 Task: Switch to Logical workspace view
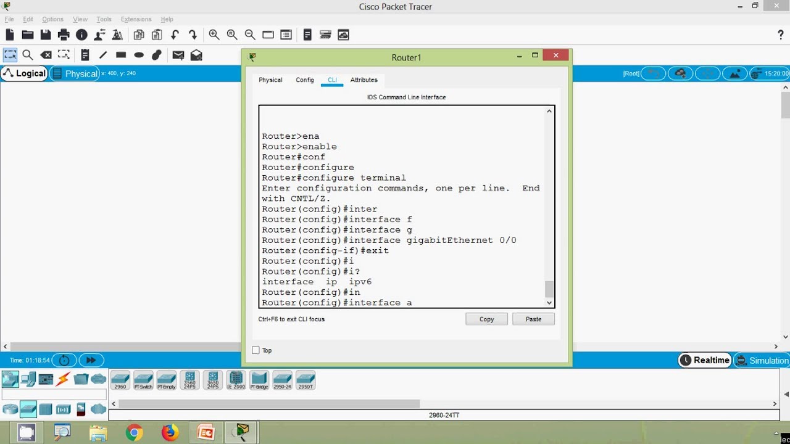click(24, 73)
